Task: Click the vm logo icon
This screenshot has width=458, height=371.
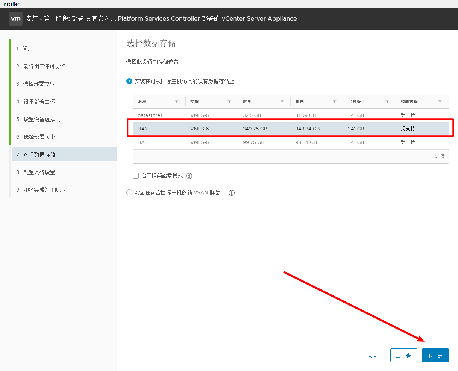Action: pyautogui.click(x=16, y=18)
